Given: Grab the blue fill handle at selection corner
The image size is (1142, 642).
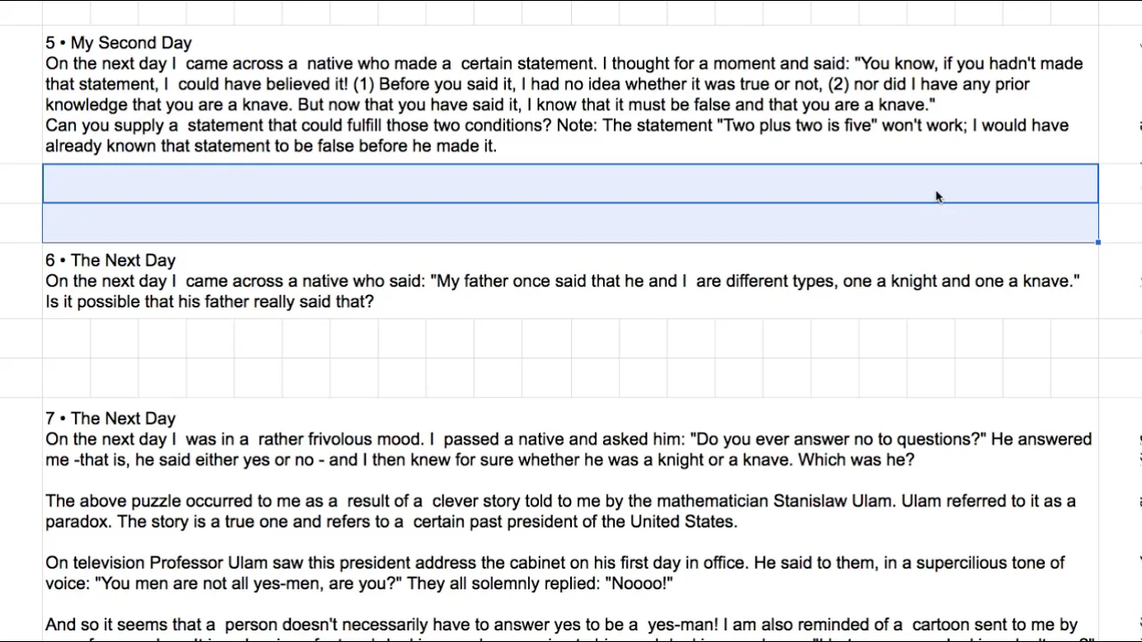Looking at the screenshot, I should (1098, 243).
